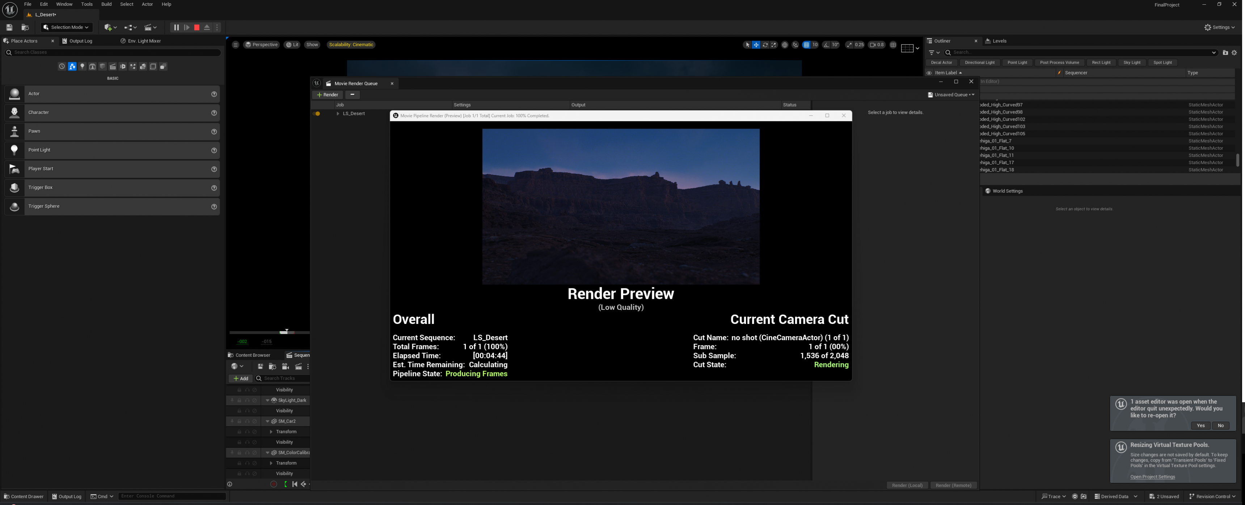Toggle Outliner visibility column eye icon
1245x505 pixels.
pyautogui.click(x=929, y=73)
